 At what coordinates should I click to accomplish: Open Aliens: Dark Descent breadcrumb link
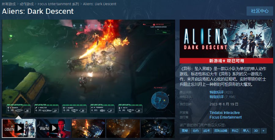click(100, 4)
